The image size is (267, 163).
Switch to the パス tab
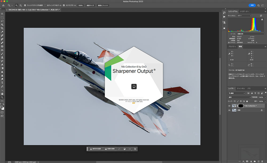249,88
